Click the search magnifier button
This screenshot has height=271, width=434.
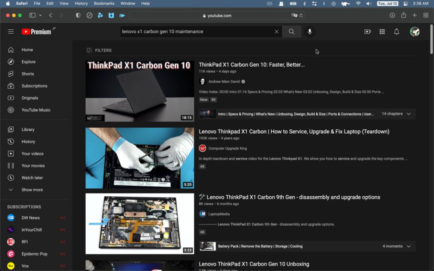[x=292, y=32]
